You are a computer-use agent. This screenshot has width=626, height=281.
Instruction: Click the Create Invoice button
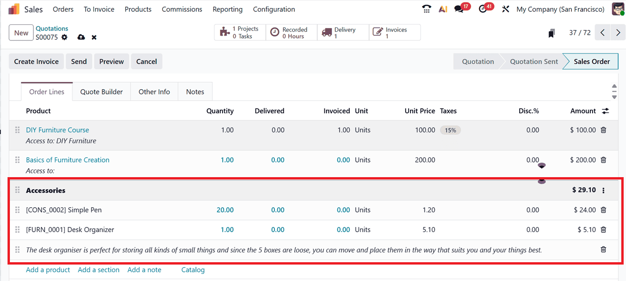36,61
